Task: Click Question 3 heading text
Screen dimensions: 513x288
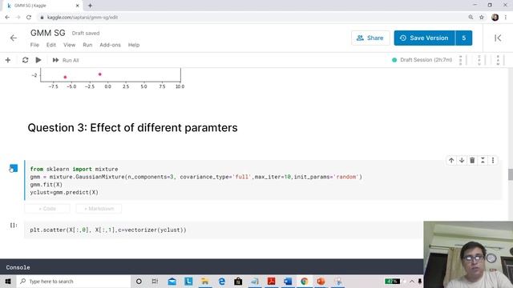Action: coord(132,128)
